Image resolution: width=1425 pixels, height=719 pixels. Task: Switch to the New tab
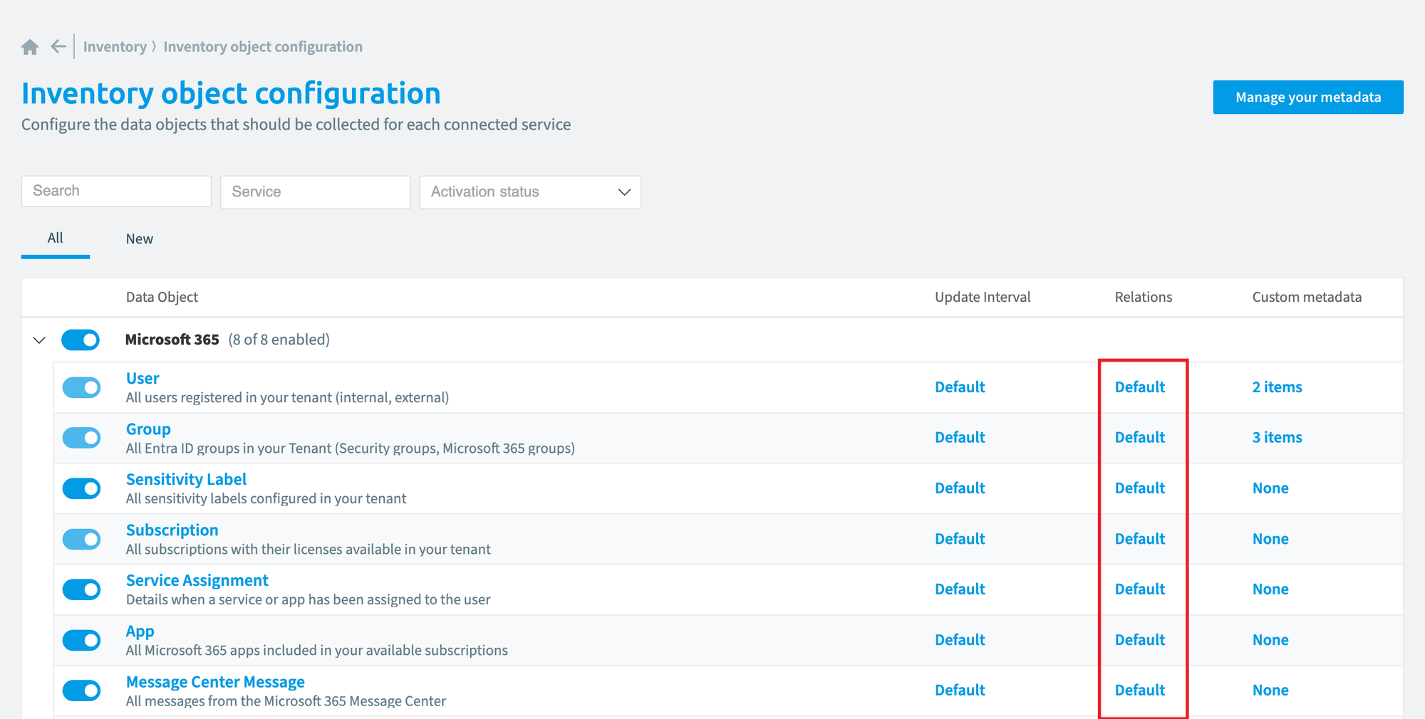click(140, 239)
